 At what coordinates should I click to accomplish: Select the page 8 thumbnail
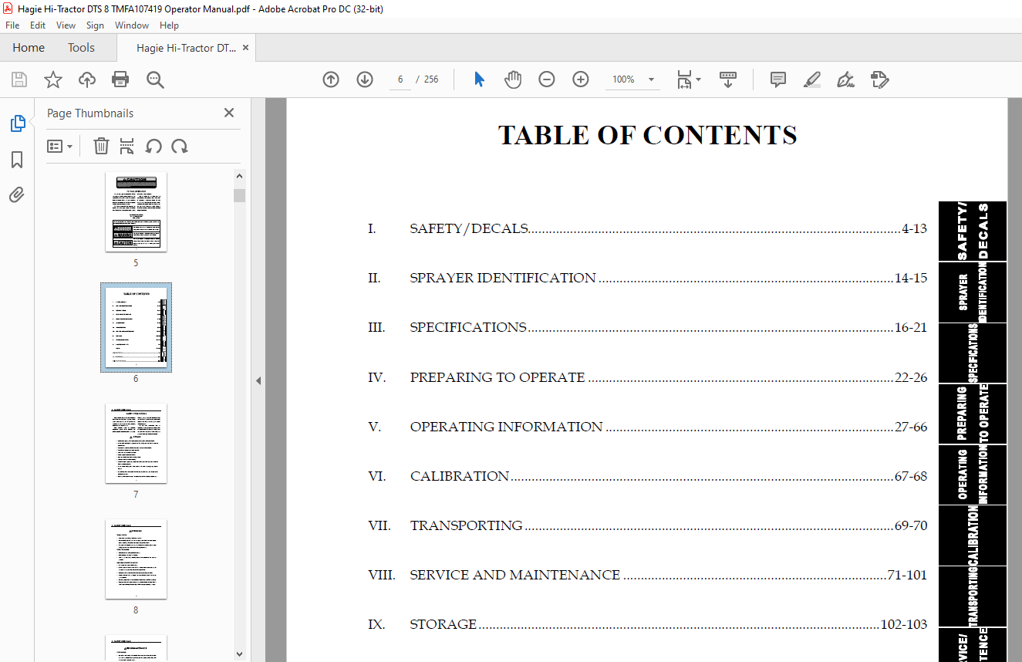[x=136, y=559]
